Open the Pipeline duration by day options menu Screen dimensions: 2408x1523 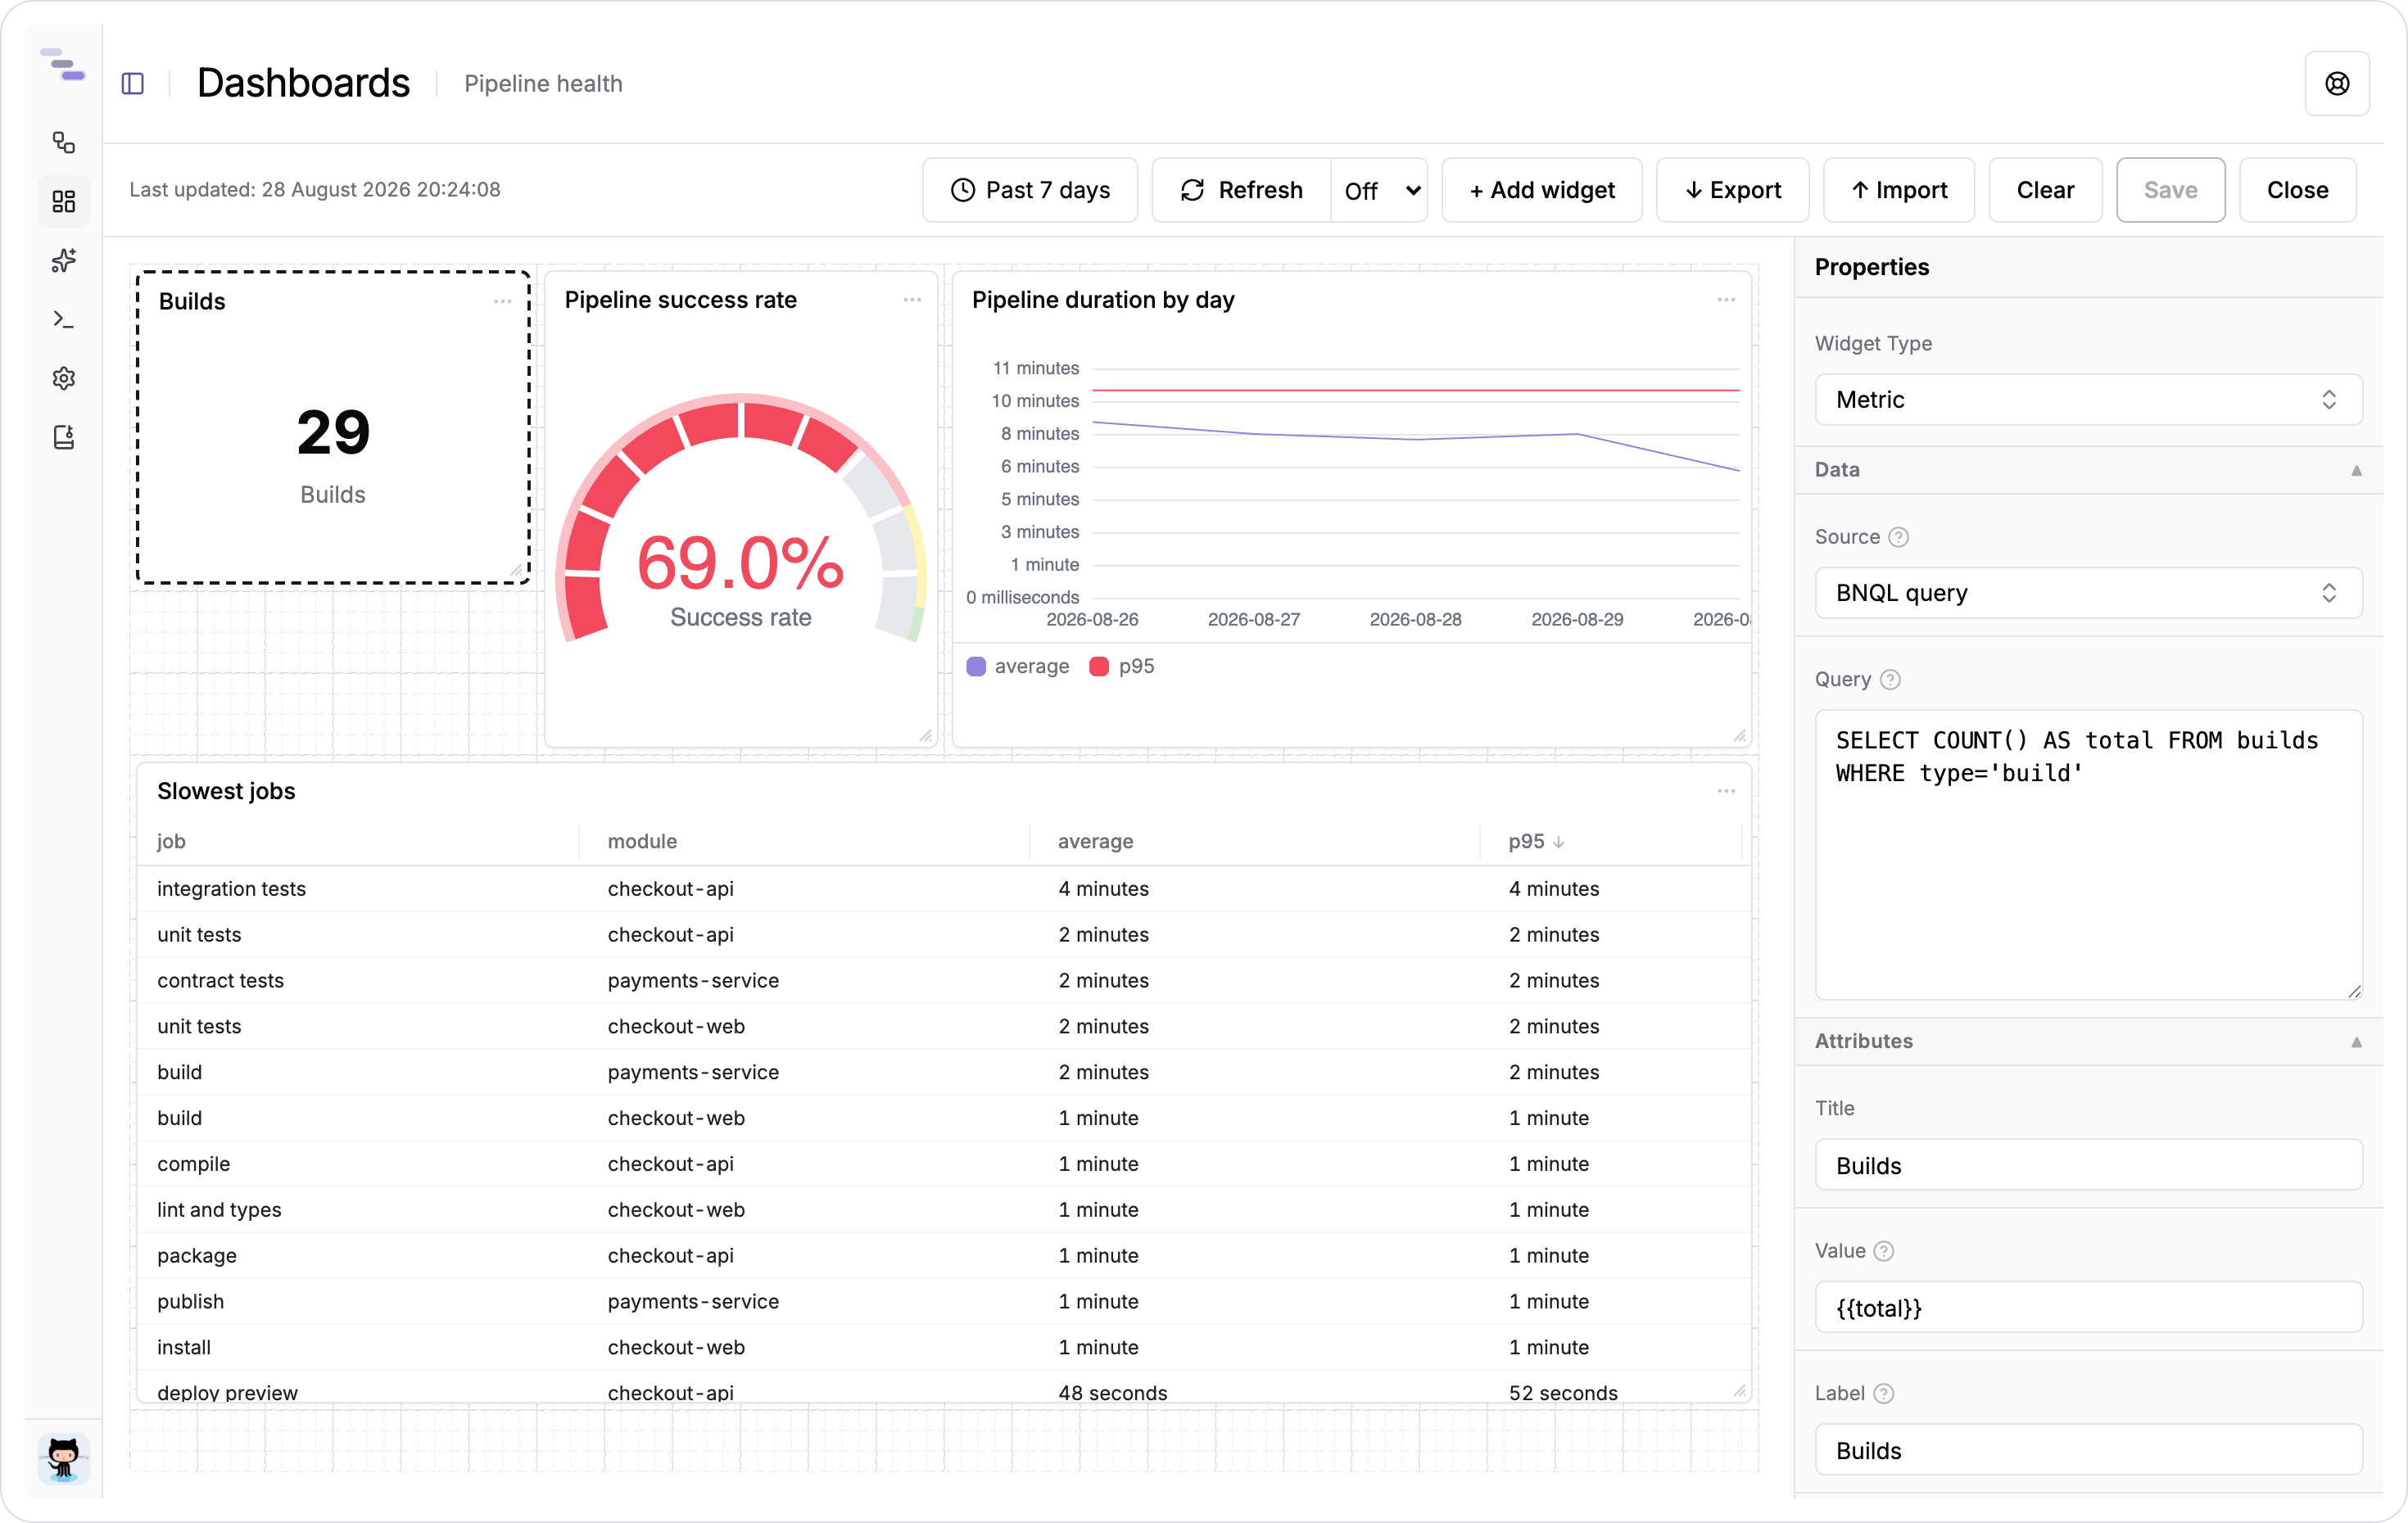point(1726,300)
